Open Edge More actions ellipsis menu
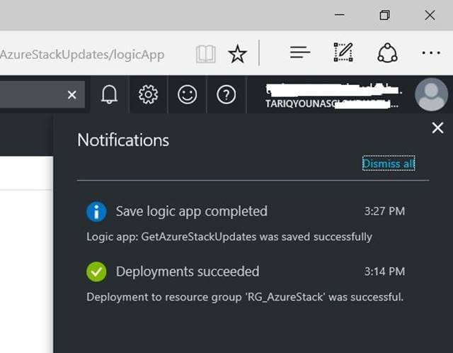Viewport: 453px width, 353px height. pyautogui.click(x=430, y=52)
